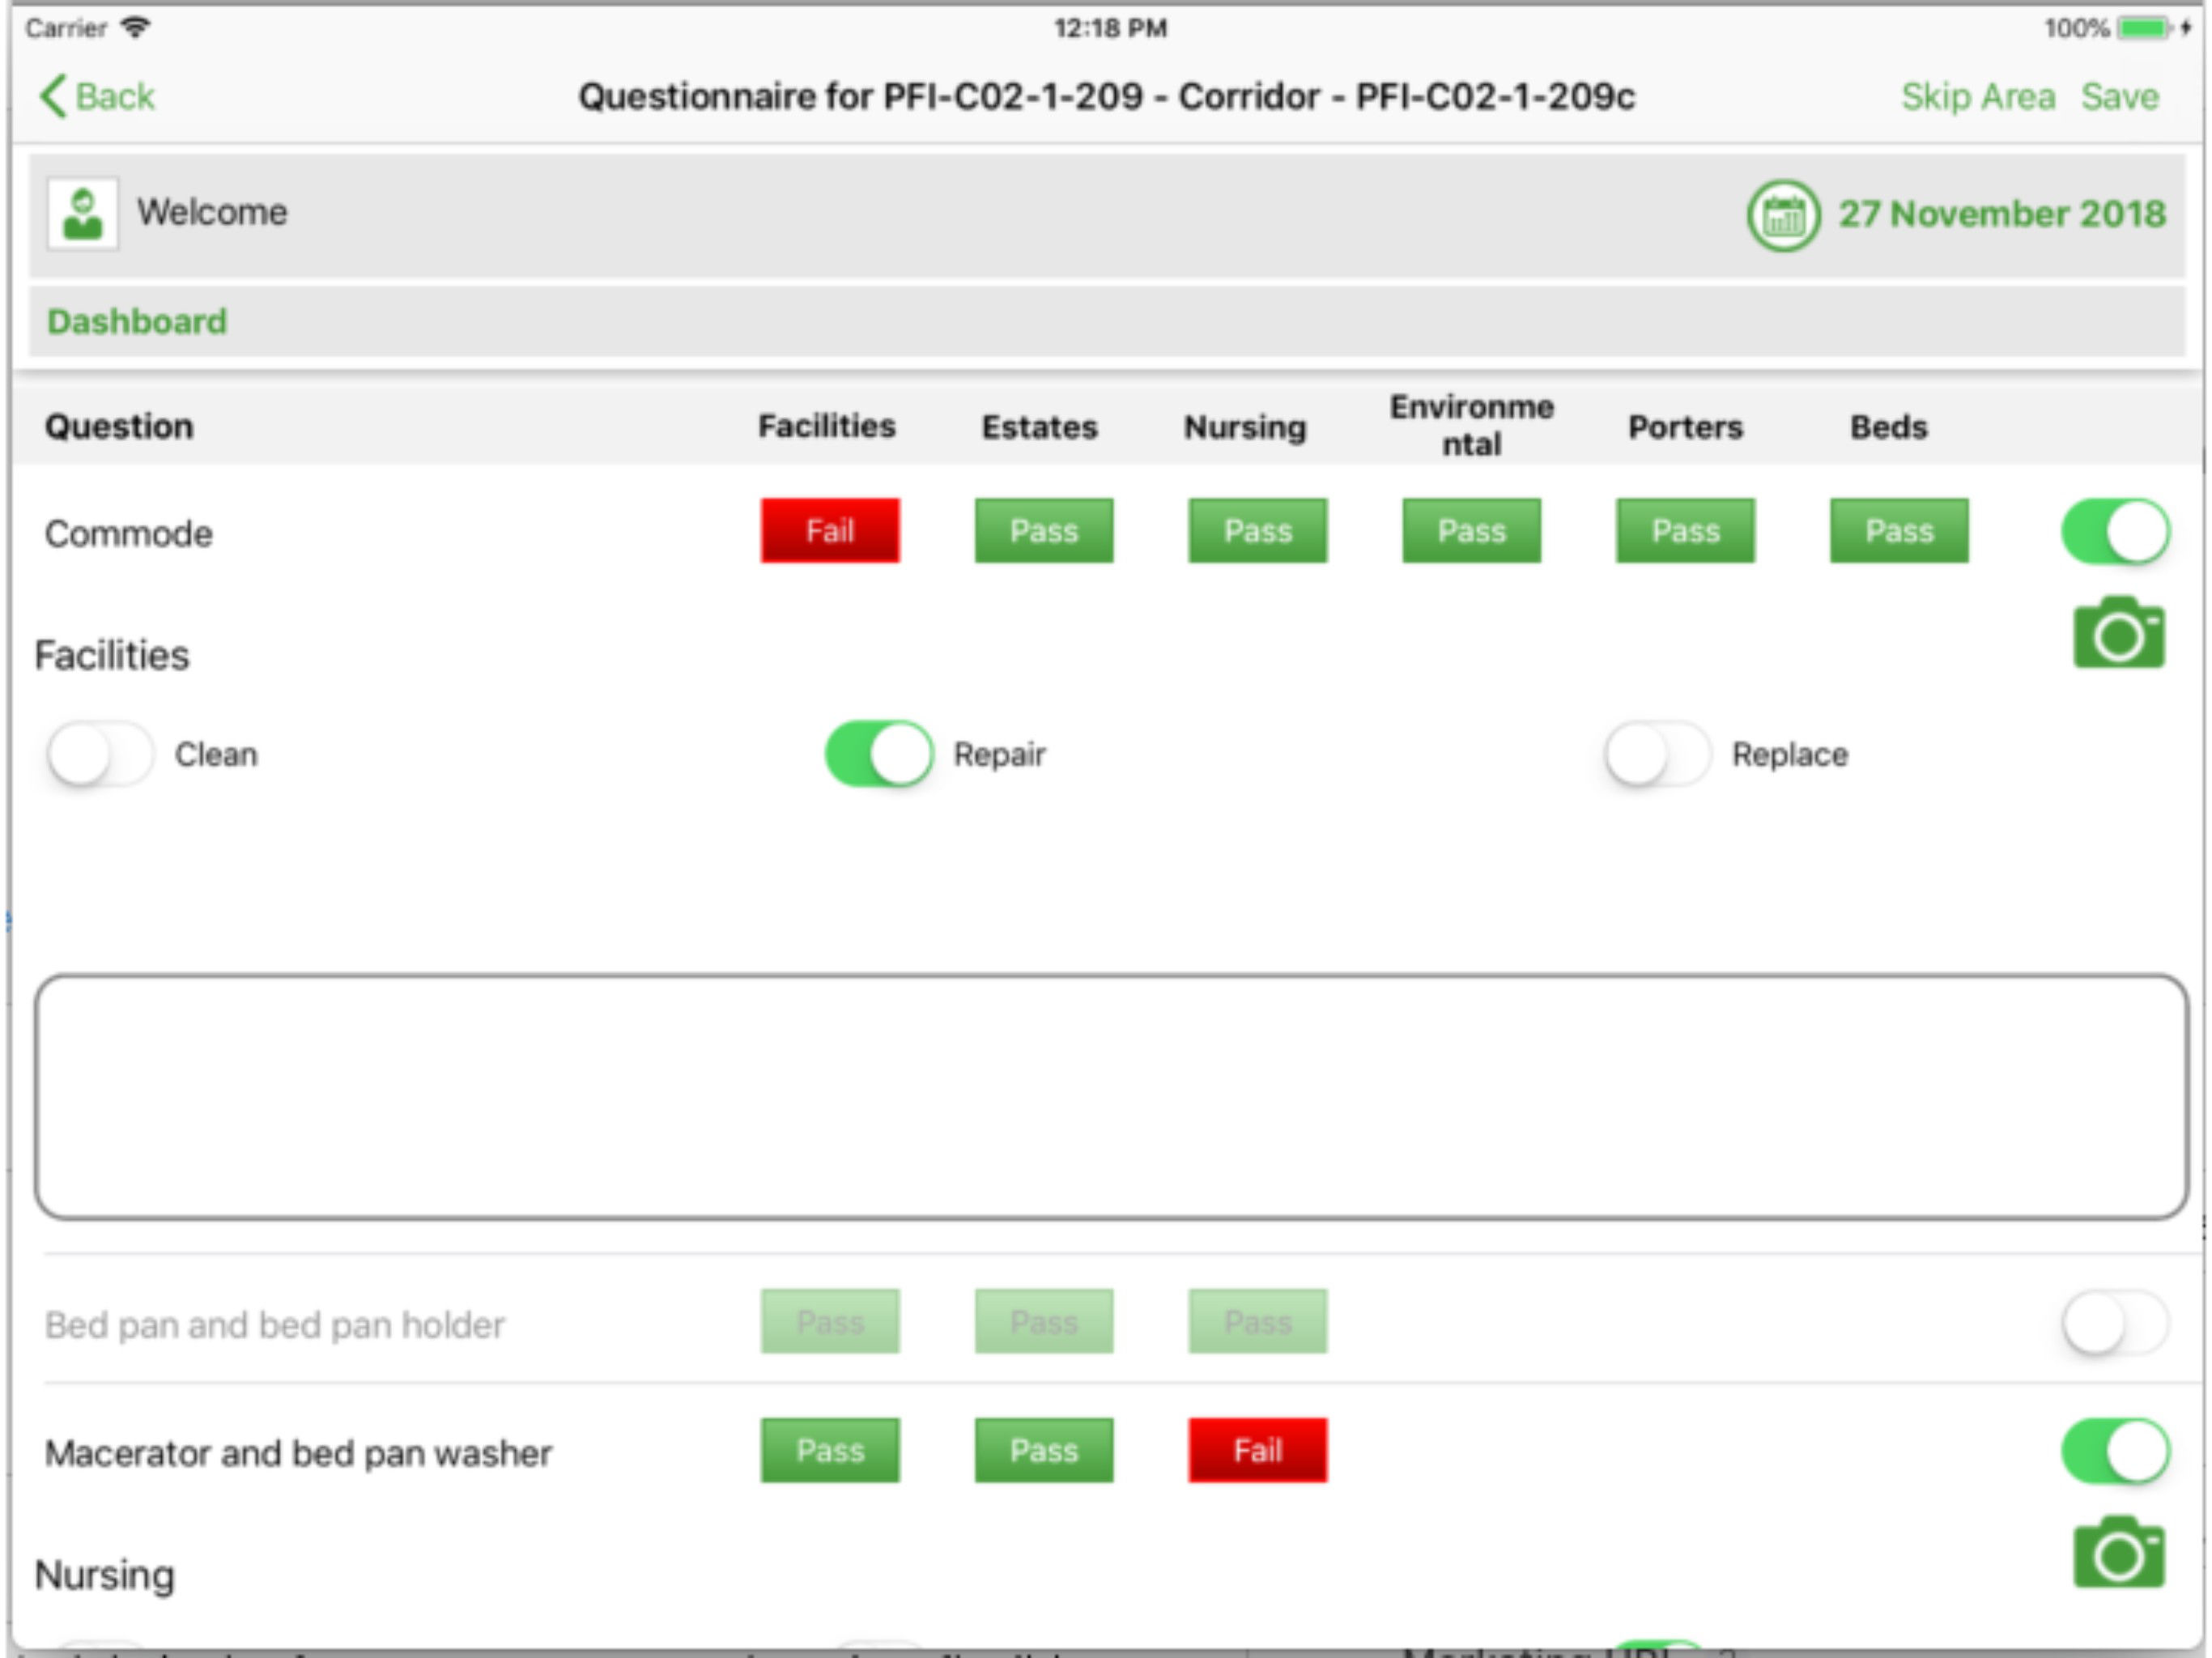This screenshot has height=1658, width=2212.
Task: Select Bed pan and bed pan holder label
Action: [275, 1325]
